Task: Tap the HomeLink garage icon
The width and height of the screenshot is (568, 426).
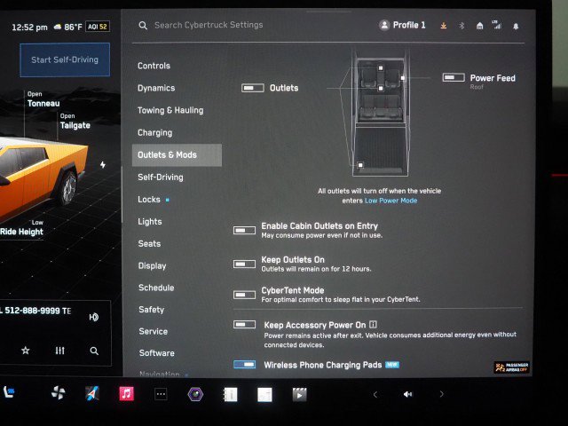Action: click(479, 26)
